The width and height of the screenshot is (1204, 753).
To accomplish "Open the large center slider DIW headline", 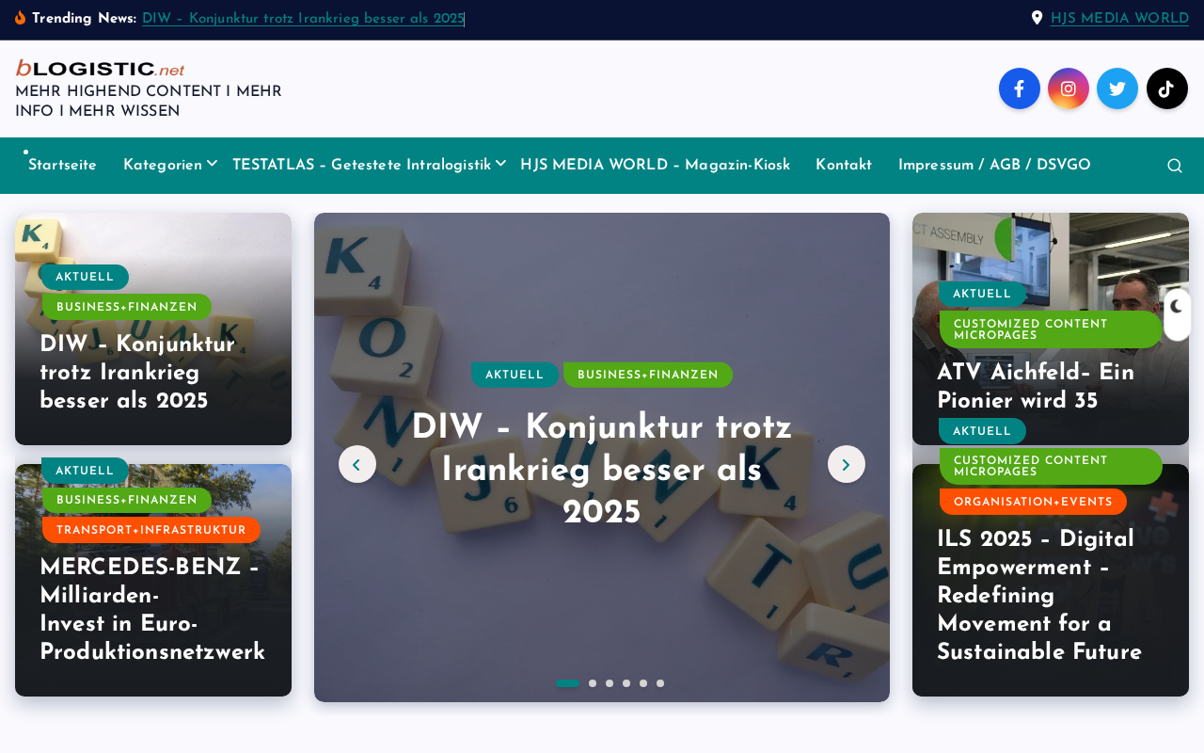I will tap(602, 470).
